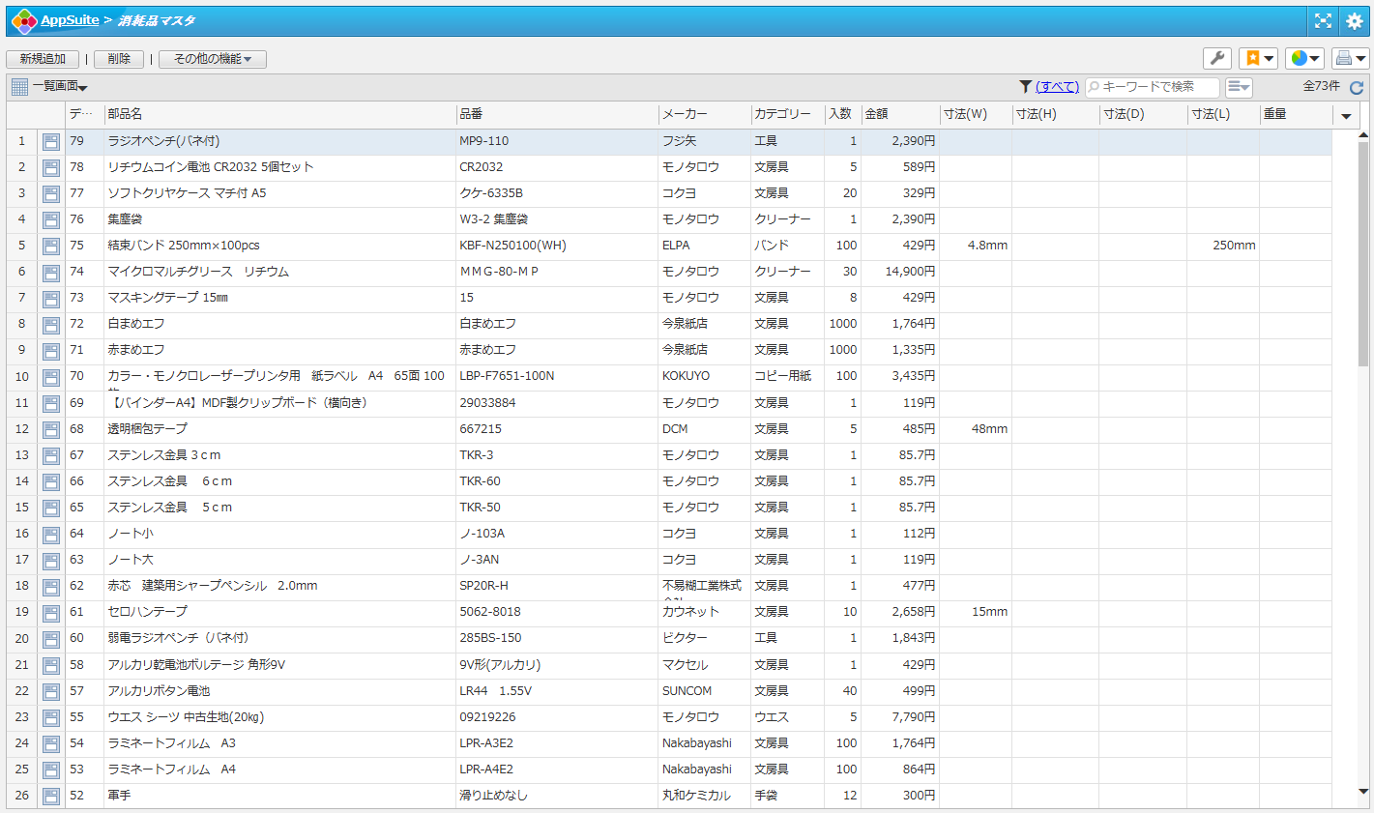This screenshot has height=813, width=1374.
Task: Click the AppSuite logo icon
Action: click(23, 20)
